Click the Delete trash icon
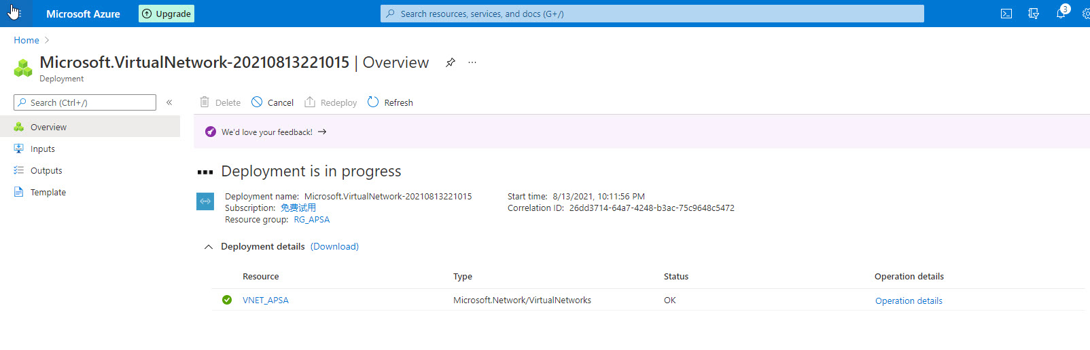This screenshot has width=1090, height=350. tap(205, 102)
